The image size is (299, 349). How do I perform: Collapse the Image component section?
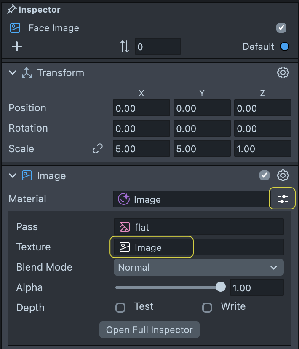[13, 176]
